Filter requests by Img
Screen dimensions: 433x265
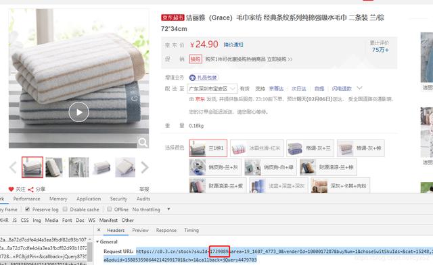click(x=37, y=220)
